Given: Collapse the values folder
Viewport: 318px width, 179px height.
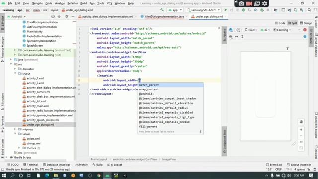Looking at the screenshot, I should [x=15, y=134].
